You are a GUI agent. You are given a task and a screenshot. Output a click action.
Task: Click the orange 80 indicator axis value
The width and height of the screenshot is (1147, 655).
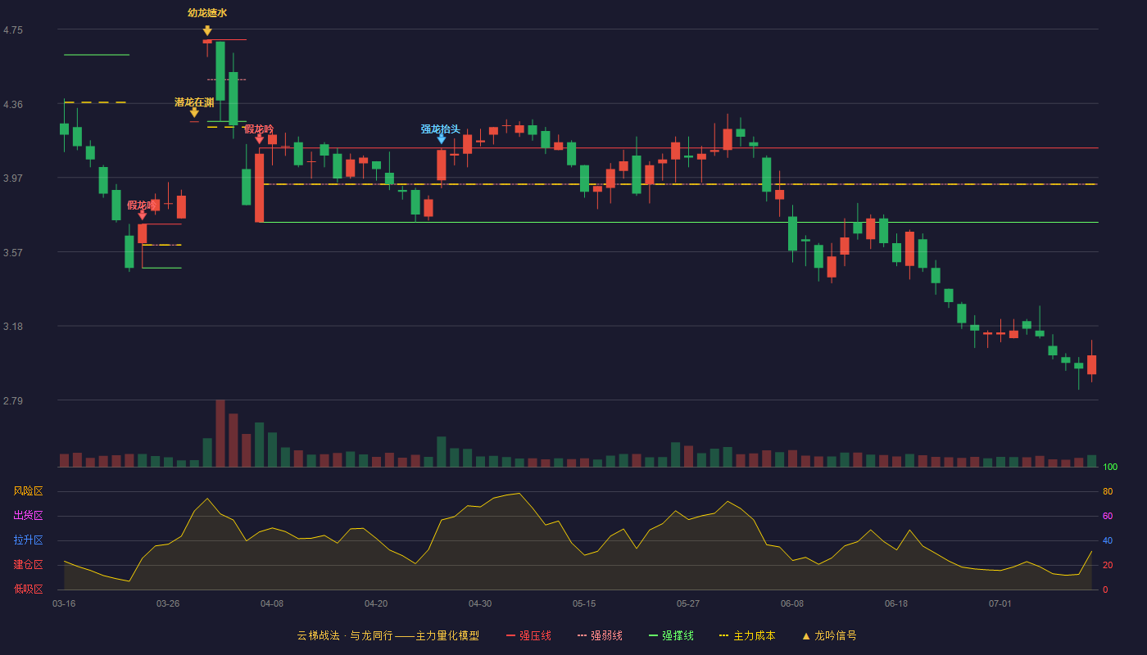[x=1108, y=491]
